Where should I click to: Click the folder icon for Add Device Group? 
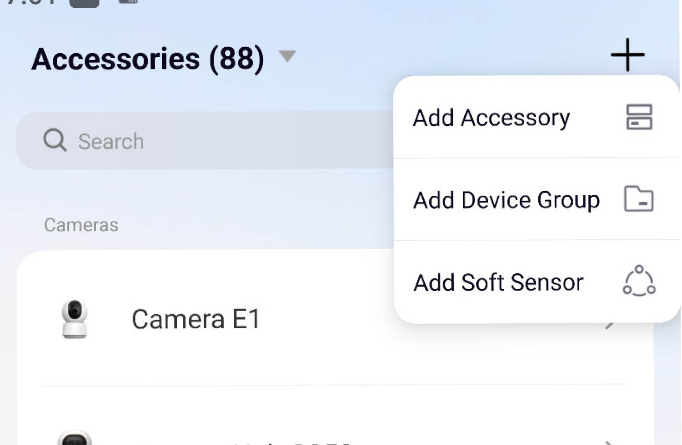pyautogui.click(x=638, y=199)
